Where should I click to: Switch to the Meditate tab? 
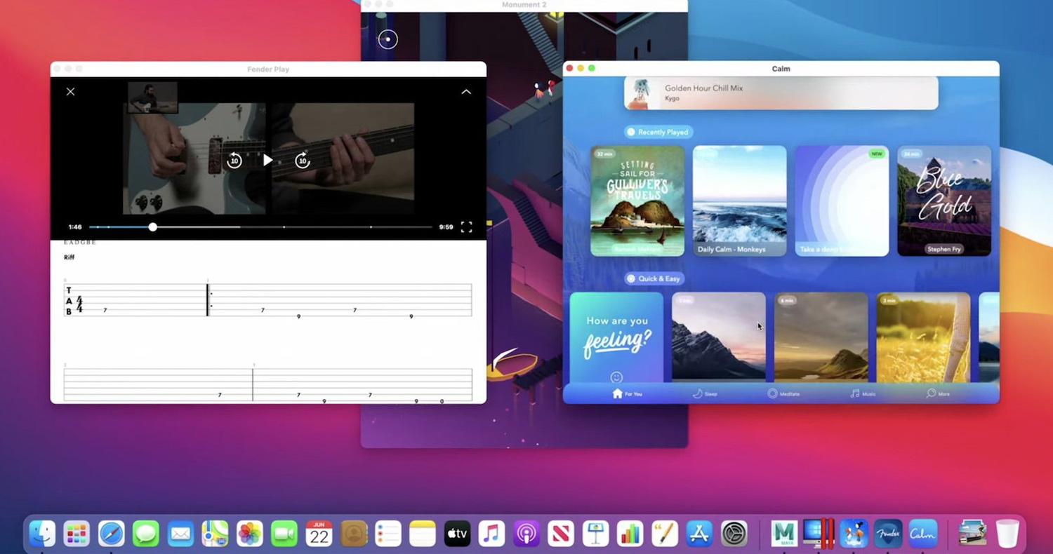[x=783, y=393]
